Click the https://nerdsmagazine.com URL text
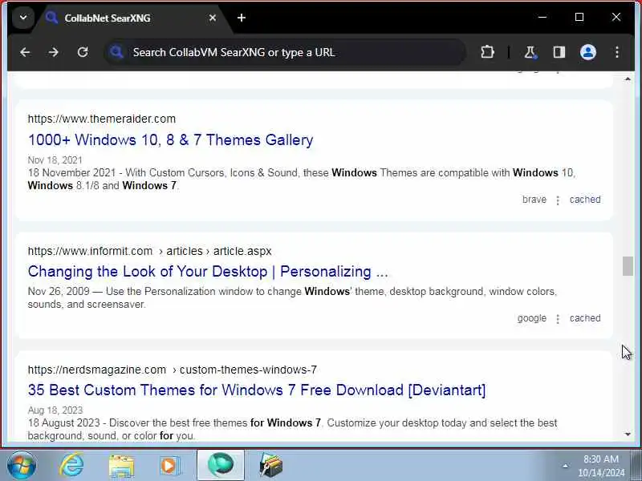 click(97, 370)
